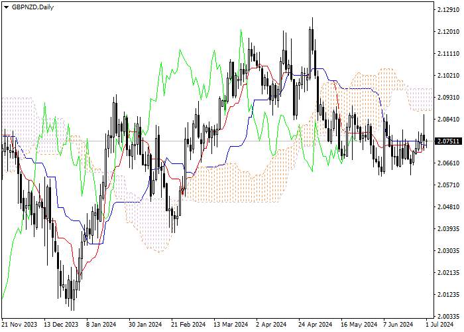
Task: Click the 2.01235 price axis label
Action: click(448, 295)
